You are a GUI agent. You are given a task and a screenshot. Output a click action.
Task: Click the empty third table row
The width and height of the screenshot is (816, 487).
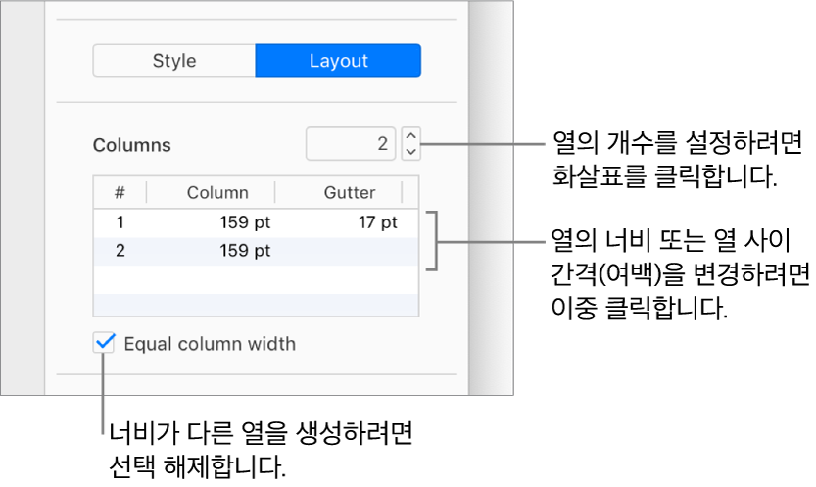point(256,280)
